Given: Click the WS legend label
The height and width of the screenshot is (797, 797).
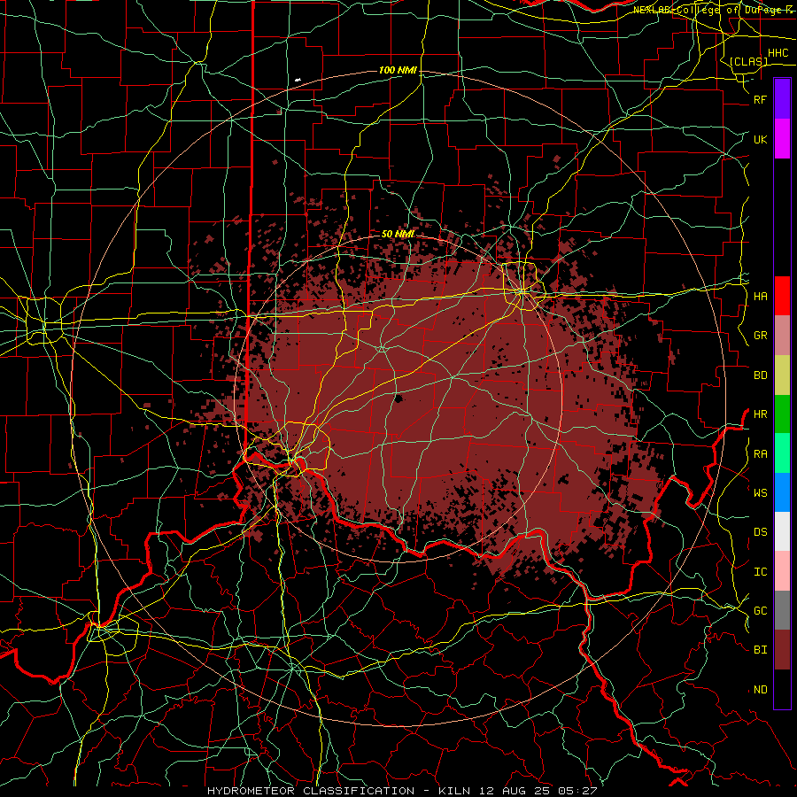Looking at the screenshot, I should tap(761, 493).
